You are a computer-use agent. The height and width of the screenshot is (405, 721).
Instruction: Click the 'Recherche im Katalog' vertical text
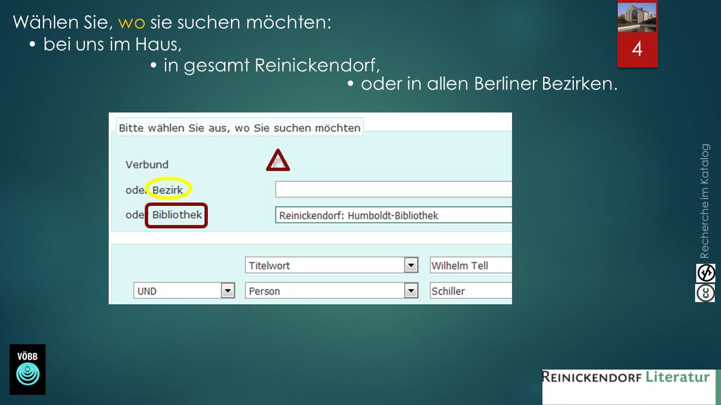tap(705, 201)
